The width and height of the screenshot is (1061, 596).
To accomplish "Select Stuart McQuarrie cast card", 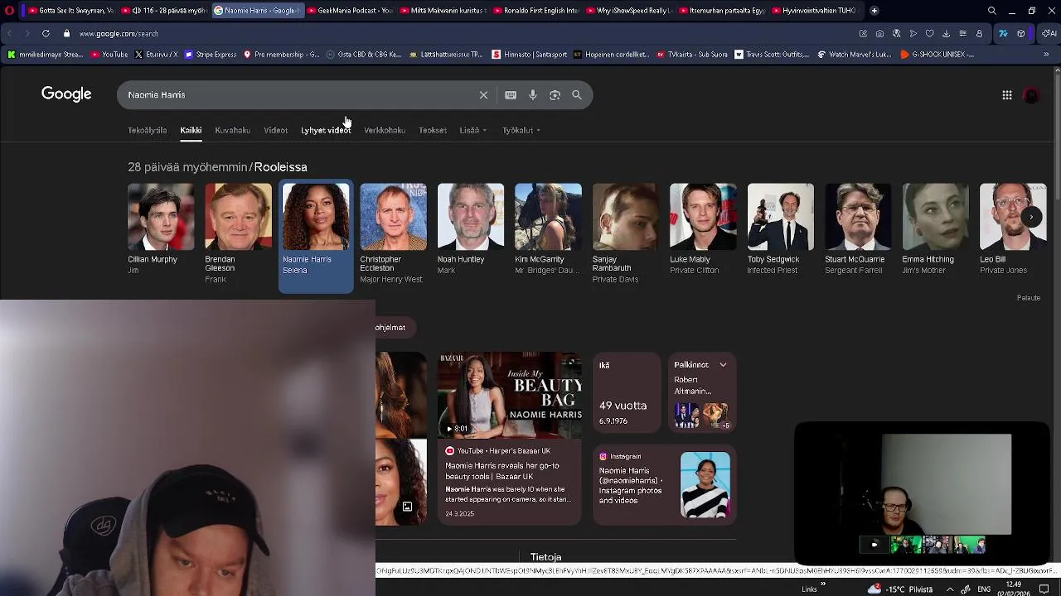I will 858,236.
